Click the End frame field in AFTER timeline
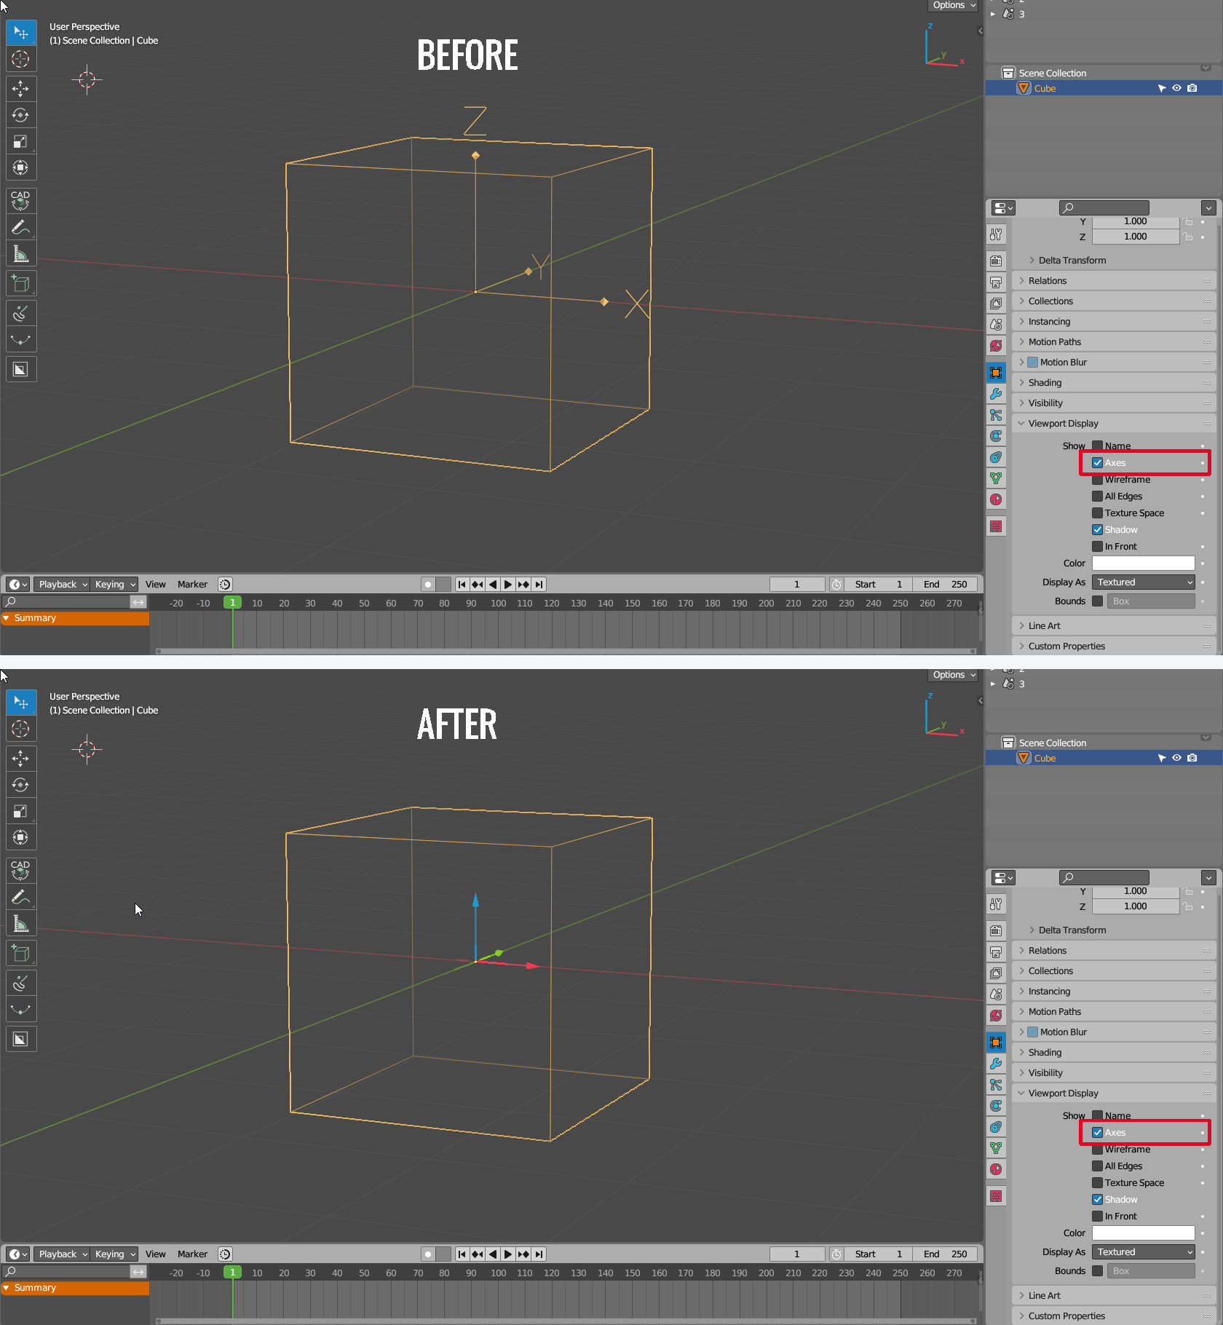Viewport: 1223px width, 1325px height. point(944,1254)
